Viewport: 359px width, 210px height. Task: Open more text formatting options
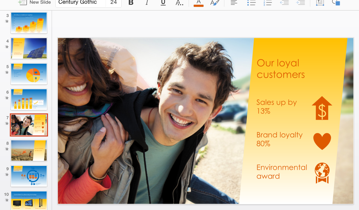(179, 3)
